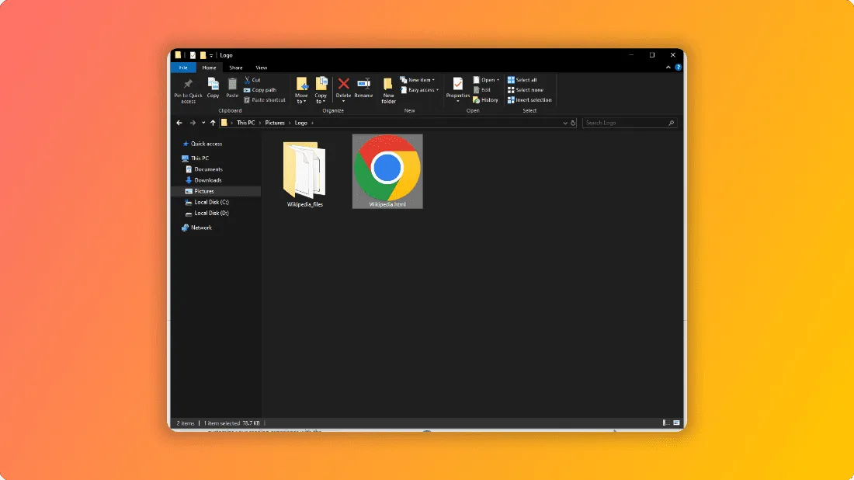Open the Easy access dropdown

[419, 90]
